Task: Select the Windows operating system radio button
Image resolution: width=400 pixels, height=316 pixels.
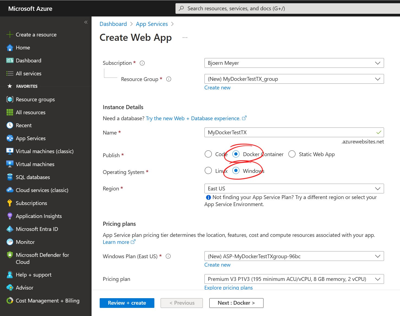Action: [x=236, y=171]
